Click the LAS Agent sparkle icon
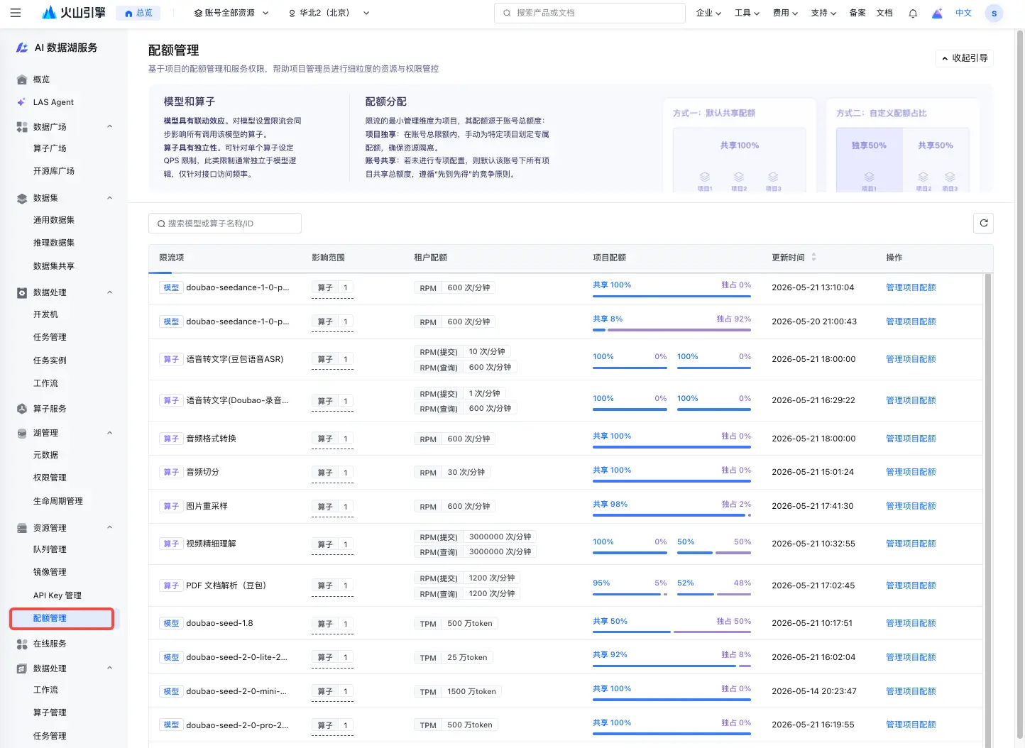Image resolution: width=1025 pixels, height=748 pixels. click(22, 102)
